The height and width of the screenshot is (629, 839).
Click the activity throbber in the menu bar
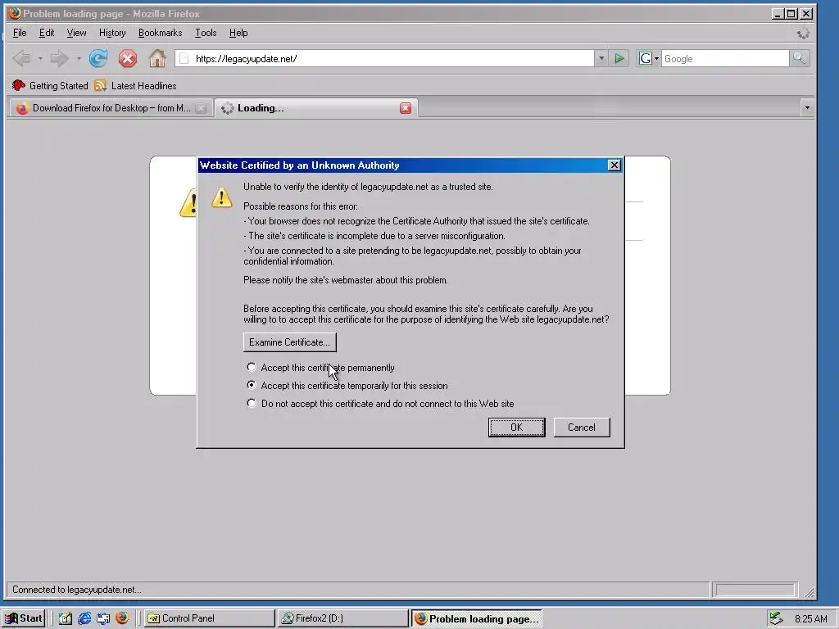[x=803, y=33]
